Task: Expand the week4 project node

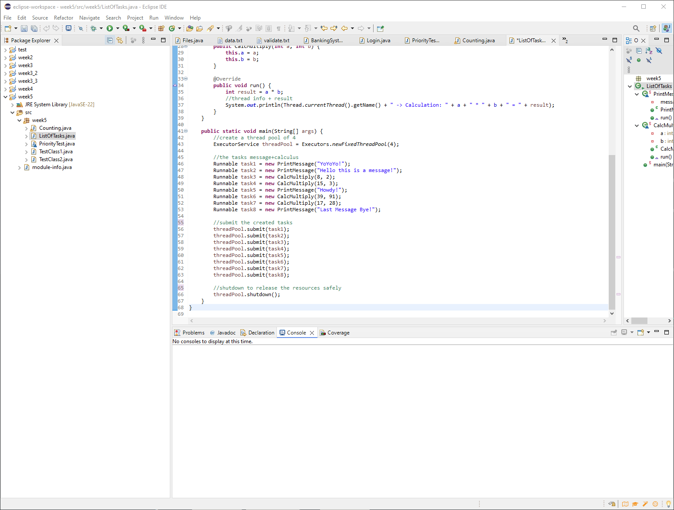Action: point(5,89)
